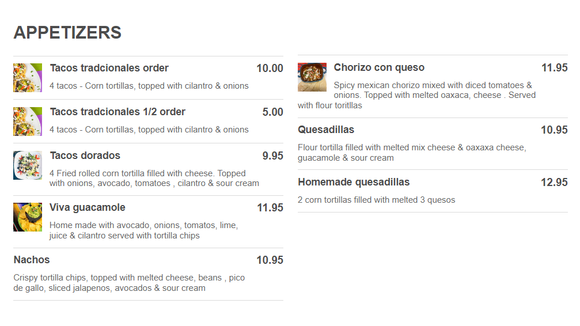This screenshot has width=580, height=326.
Task: Open the Tacos tradcionales 1/2 order item
Action: (117, 112)
